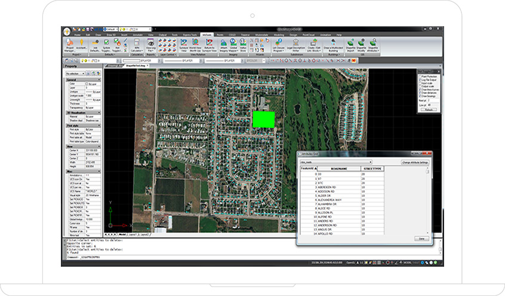This screenshot has width=505, height=296.
Task: Click the Change Attribute Settings button
Action: point(414,162)
